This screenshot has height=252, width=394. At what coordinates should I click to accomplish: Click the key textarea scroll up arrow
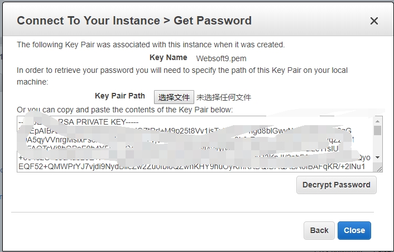tap(378, 121)
